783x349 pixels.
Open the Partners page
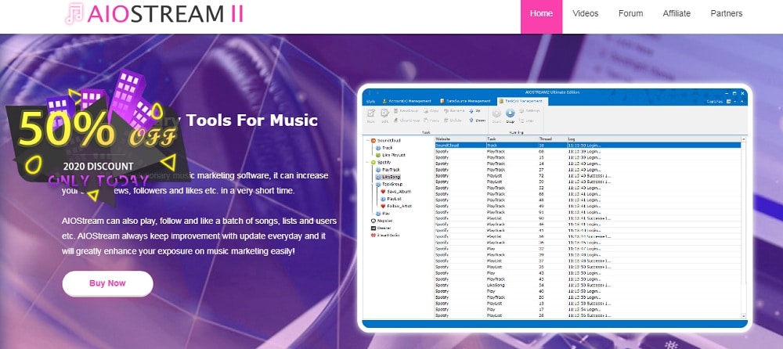coord(727,13)
